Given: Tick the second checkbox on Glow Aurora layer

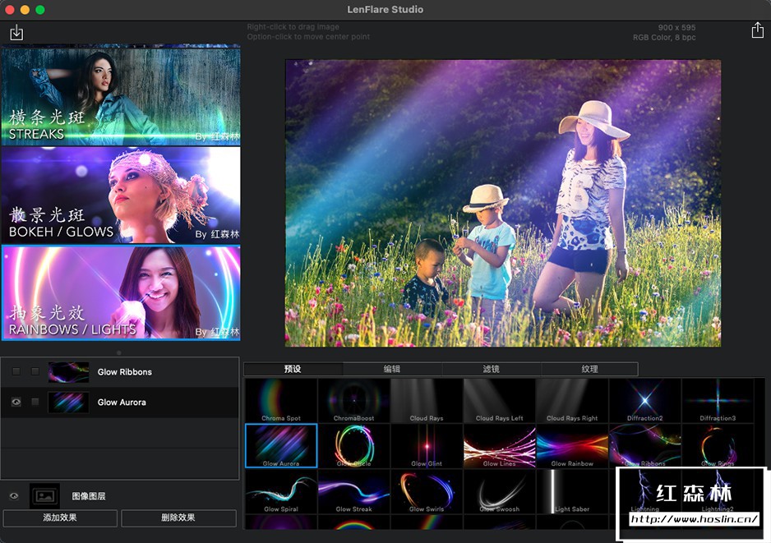Looking at the screenshot, I should [x=35, y=403].
